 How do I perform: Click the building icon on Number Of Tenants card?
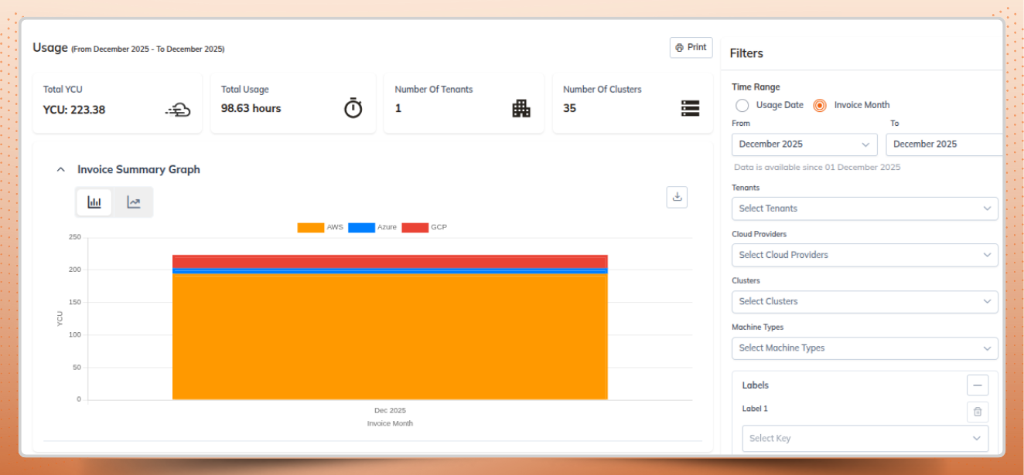click(x=521, y=108)
